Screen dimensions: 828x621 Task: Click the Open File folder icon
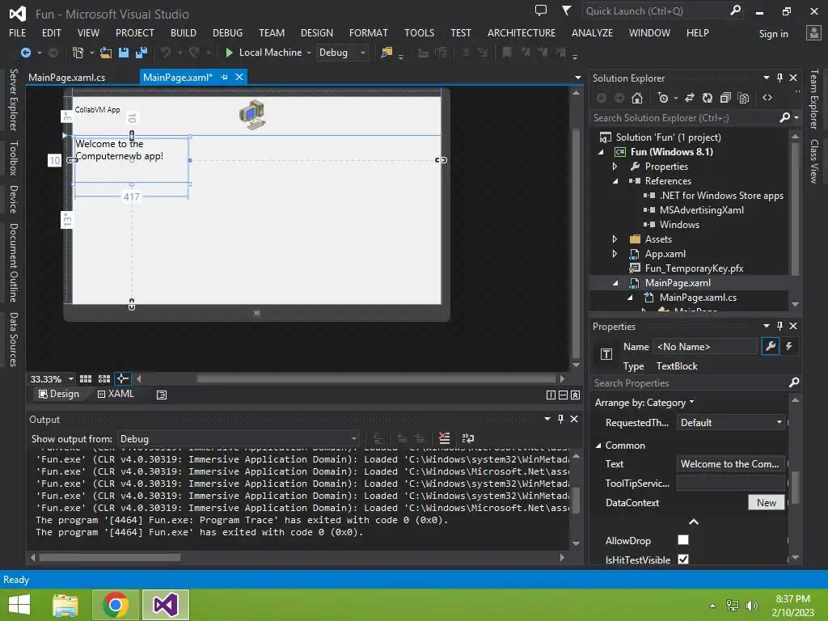106,53
